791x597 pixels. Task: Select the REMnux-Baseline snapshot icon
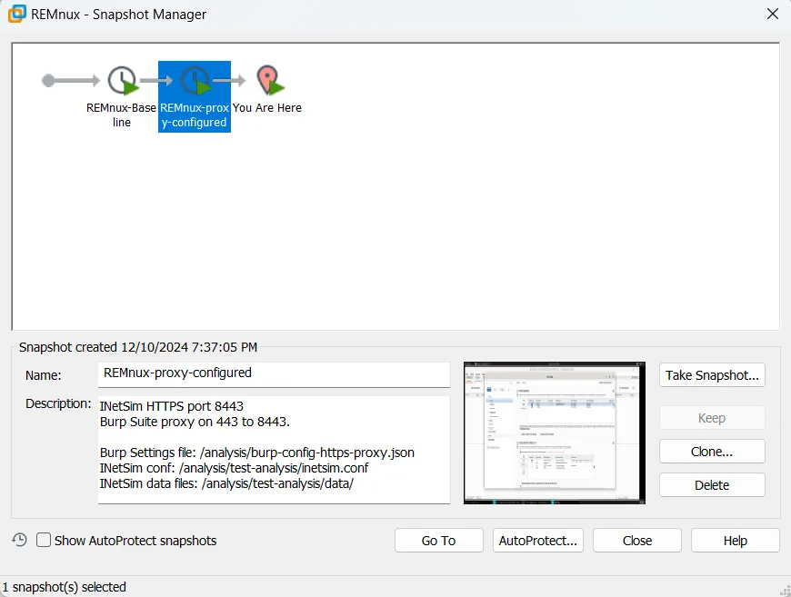pyautogui.click(x=122, y=82)
